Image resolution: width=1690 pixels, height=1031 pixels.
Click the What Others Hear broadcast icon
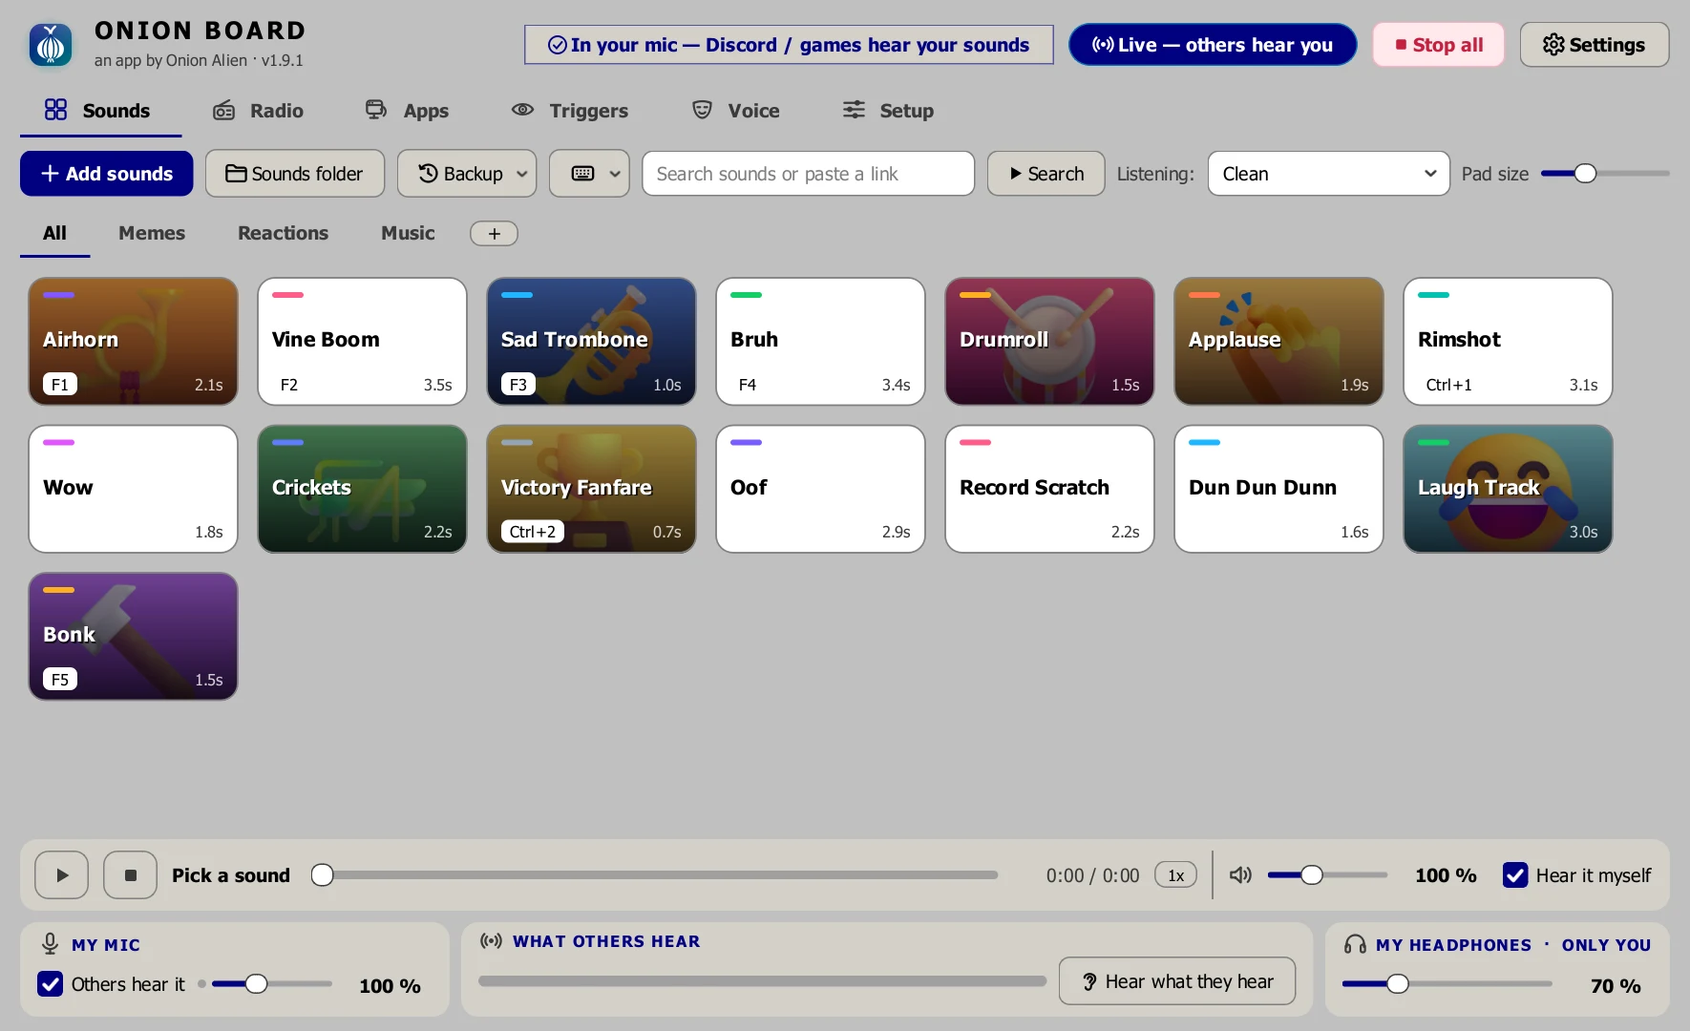492,941
